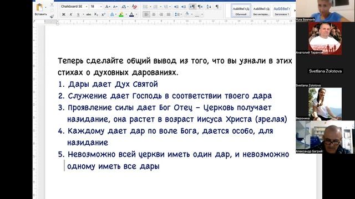The width and height of the screenshot is (355, 199).
Task: Click the horizontal ruler indent marker
Action: tap(58, 23)
